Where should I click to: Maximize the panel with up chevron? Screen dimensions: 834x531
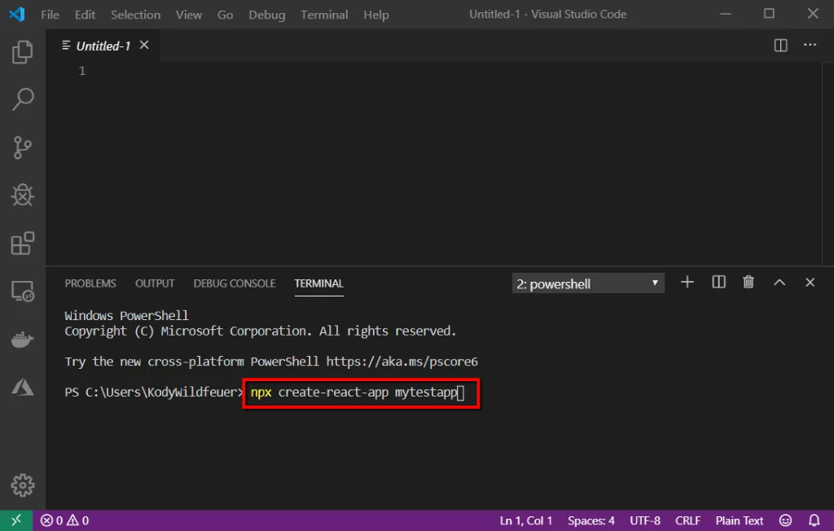pos(779,283)
